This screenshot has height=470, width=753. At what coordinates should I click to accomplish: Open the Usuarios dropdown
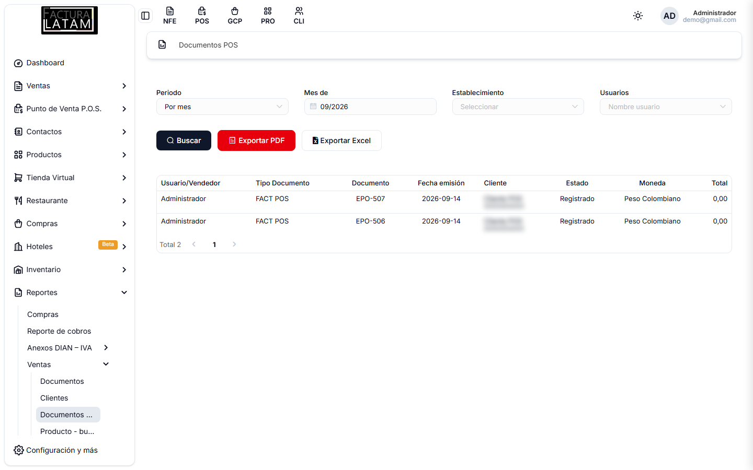(x=666, y=107)
